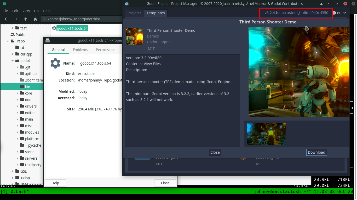The height and width of the screenshot is (200, 357).
Task: Select the drivers folder in tree
Action: (31, 106)
